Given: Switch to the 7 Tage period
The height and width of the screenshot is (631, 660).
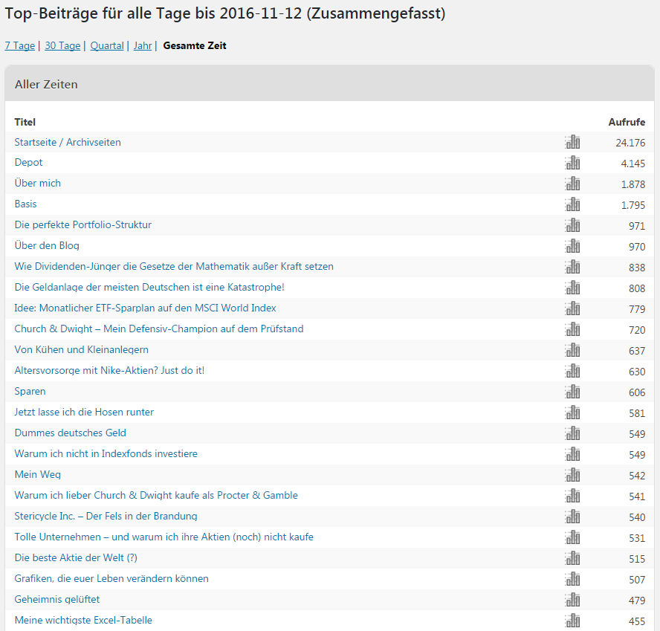Looking at the screenshot, I should click(19, 46).
